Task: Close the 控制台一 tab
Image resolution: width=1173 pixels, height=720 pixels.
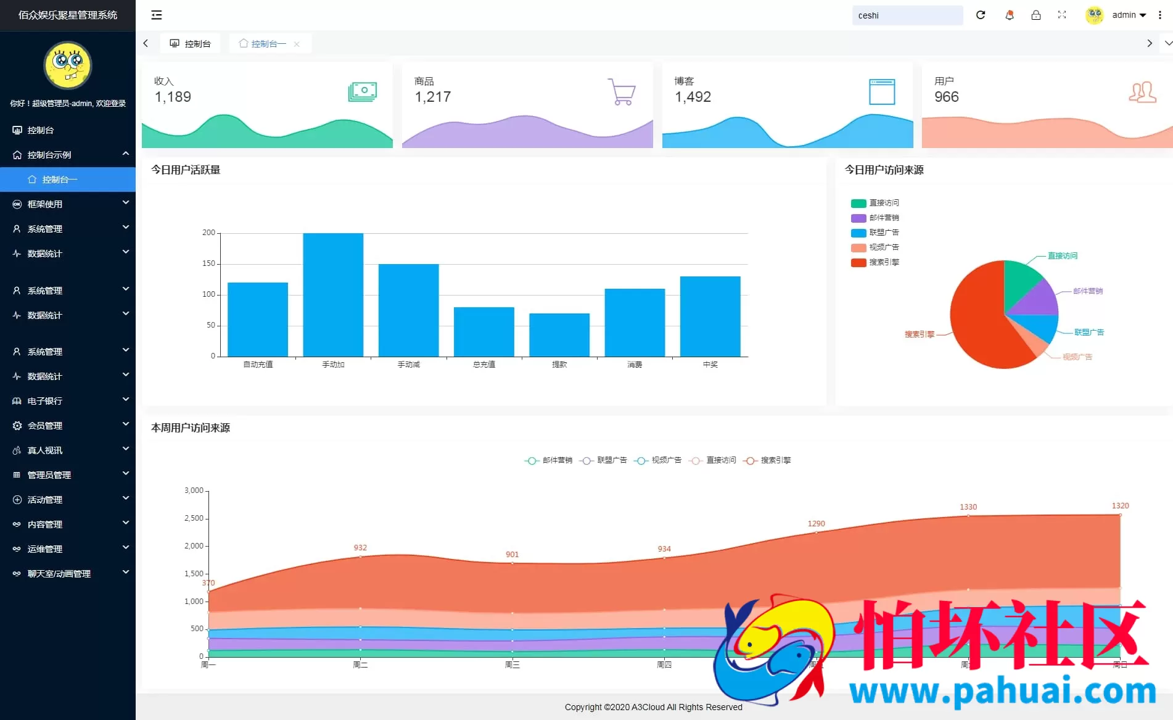Action: (297, 44)
